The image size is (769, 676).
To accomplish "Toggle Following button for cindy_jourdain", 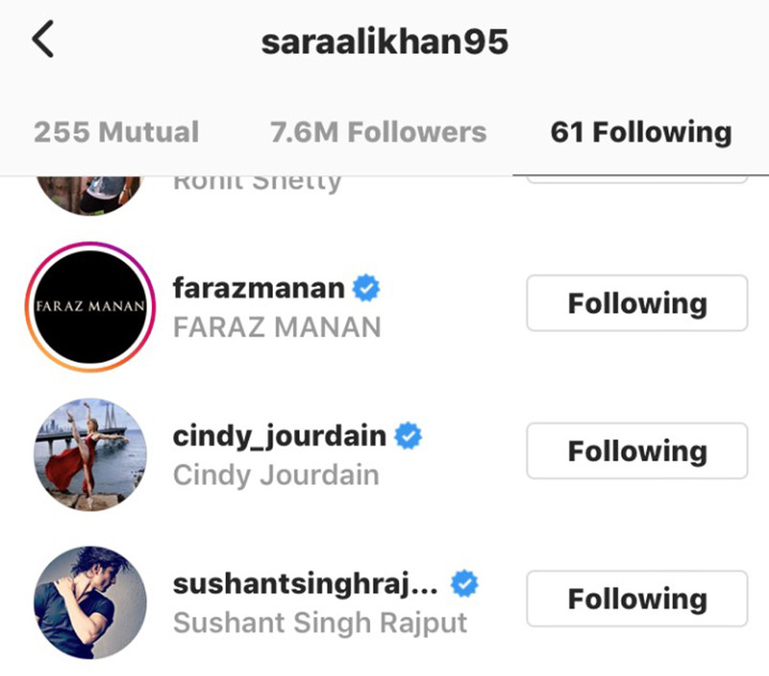I will (x=637, y=451).
